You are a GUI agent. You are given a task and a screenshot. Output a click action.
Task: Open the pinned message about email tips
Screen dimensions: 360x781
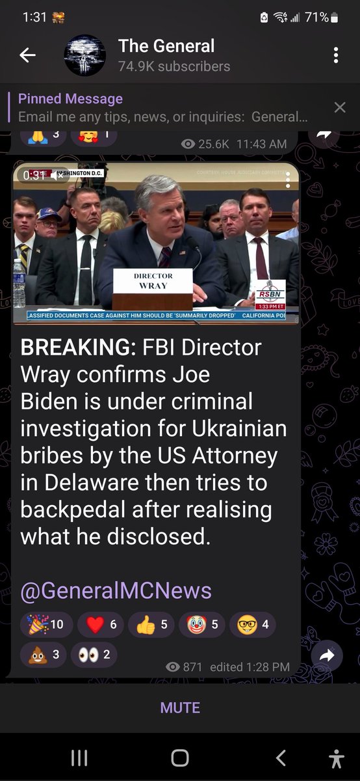162,108
